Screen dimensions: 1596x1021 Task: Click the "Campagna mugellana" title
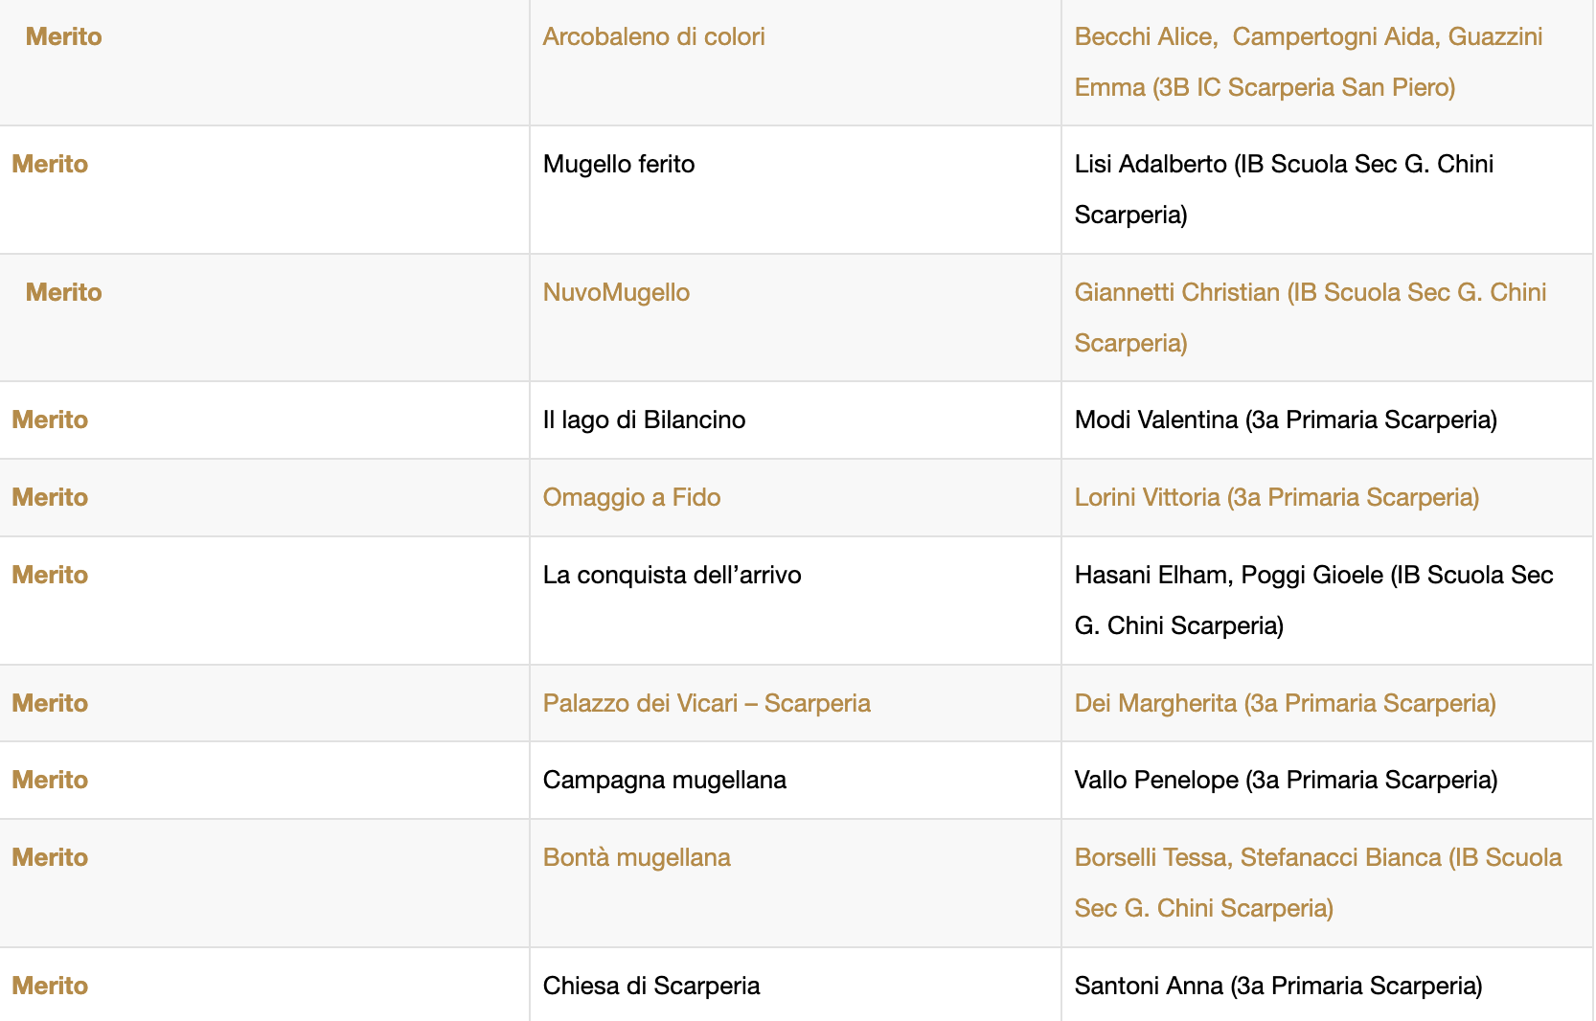click(664, 781)
